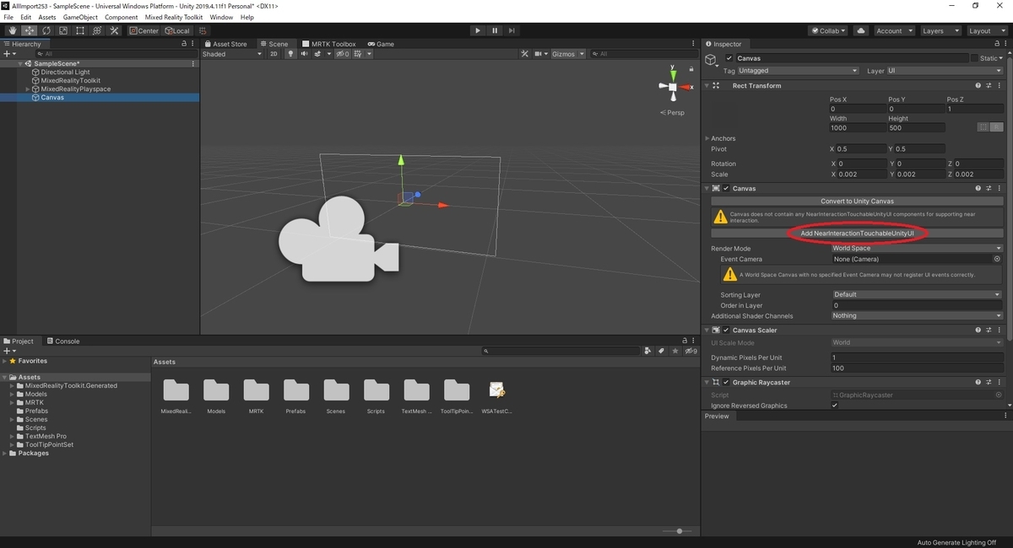Open the Account dropdown button
Image resolution: width=1013 pixels, height=548 pixels.
894,30
